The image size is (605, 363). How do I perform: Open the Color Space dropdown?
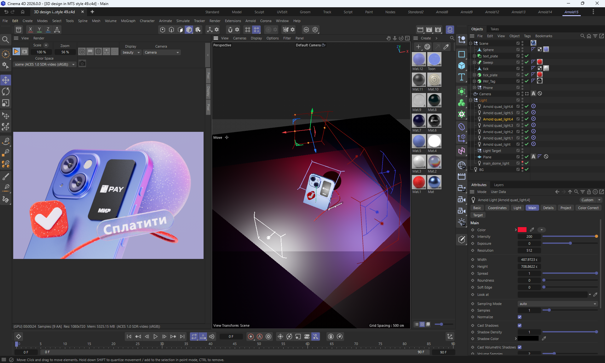(x=45, y=64)
